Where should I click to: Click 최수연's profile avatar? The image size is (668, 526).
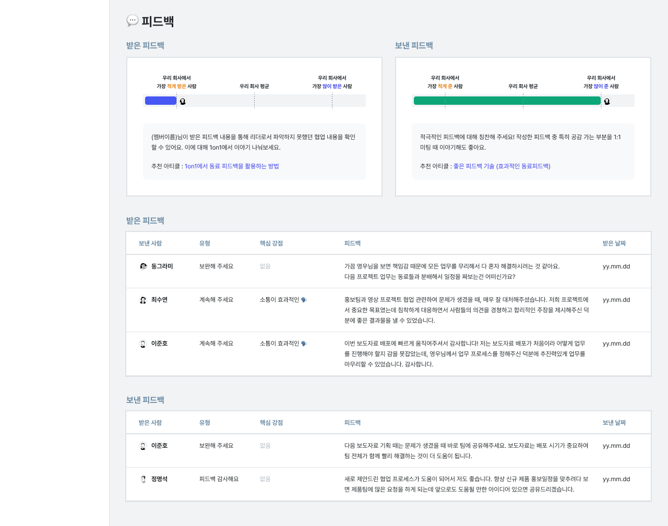click(x=142, y=299)
